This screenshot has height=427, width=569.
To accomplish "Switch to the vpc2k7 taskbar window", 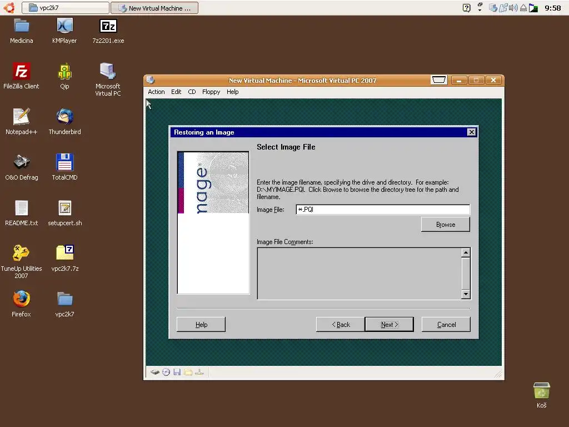I will click(66, 8).
